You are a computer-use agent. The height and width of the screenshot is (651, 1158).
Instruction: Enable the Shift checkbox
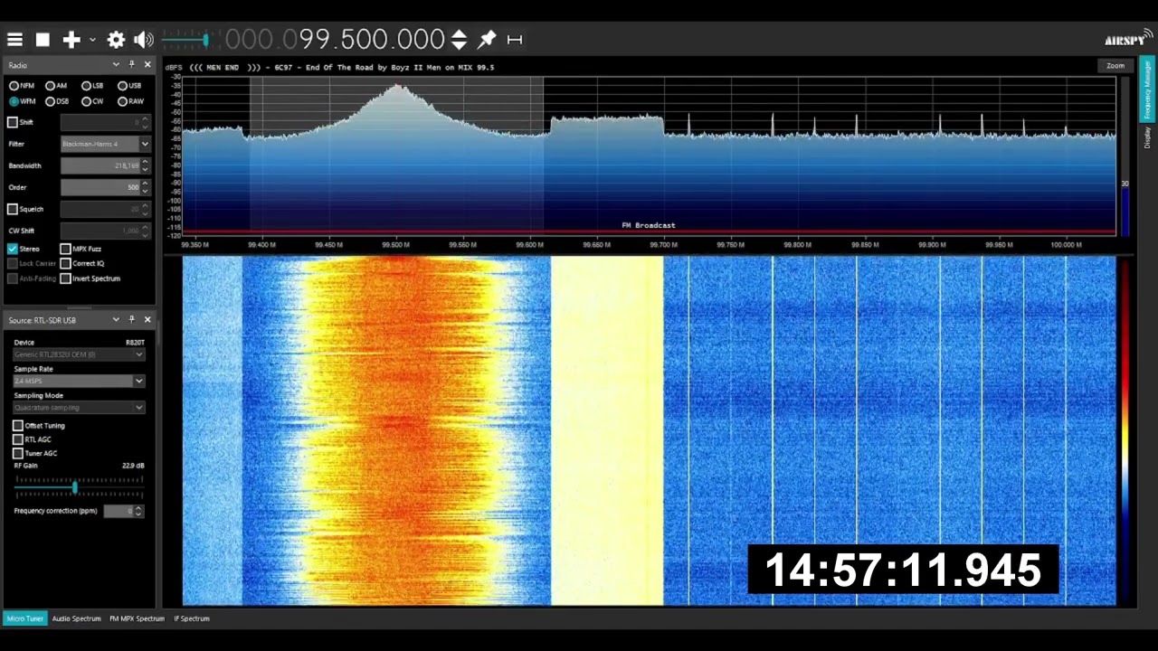click(13, 122)
